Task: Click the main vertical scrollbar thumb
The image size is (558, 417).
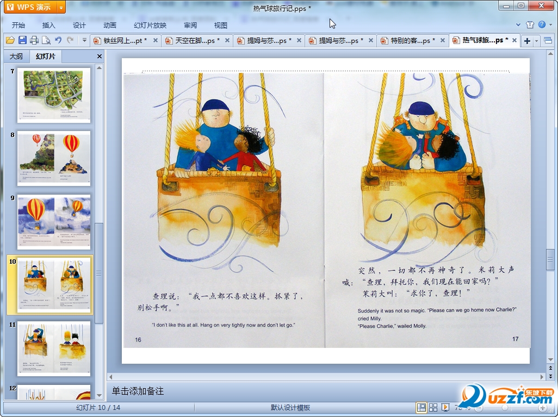Action: pyautogui.click(x=550, y=260)
